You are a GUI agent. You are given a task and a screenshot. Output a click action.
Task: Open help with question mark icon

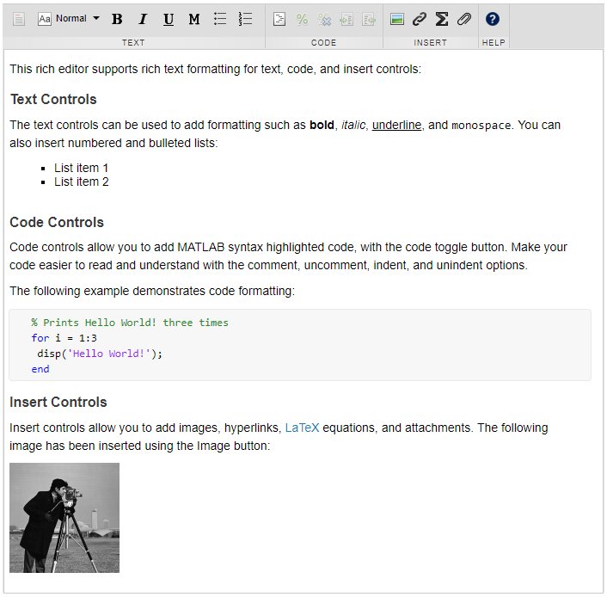pos(493,19)
